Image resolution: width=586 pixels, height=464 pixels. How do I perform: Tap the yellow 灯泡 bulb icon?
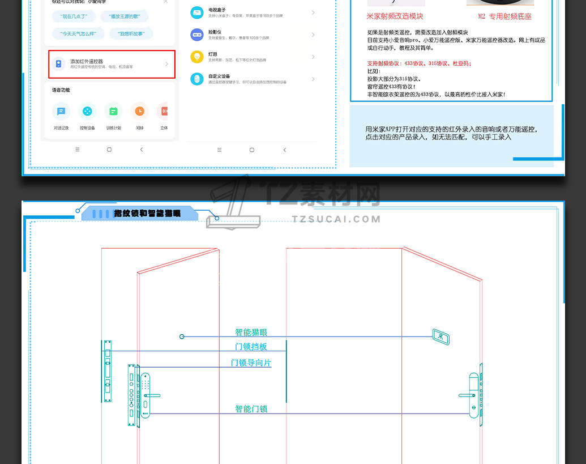point(197,57)
